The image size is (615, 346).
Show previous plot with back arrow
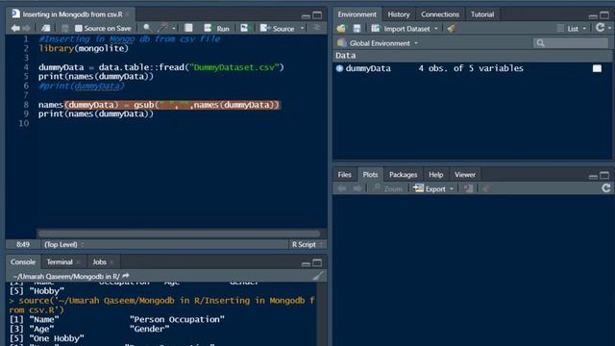coord(342,188)
